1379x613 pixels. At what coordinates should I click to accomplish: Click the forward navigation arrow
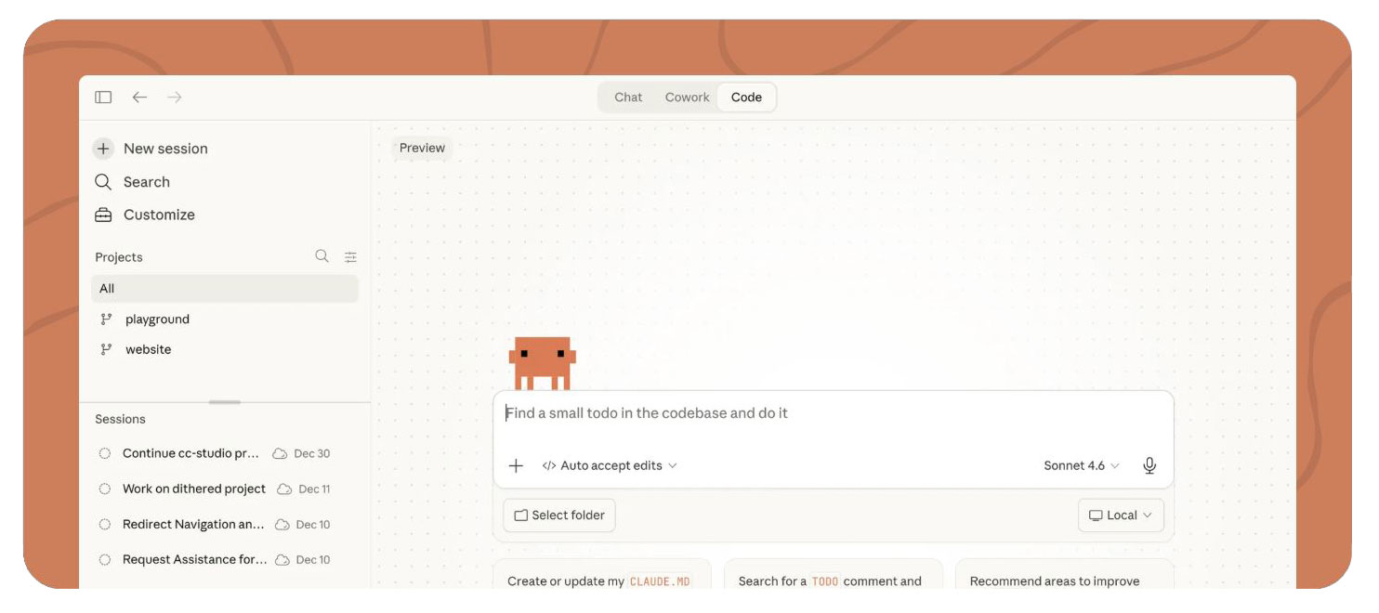tap(175, 98)
